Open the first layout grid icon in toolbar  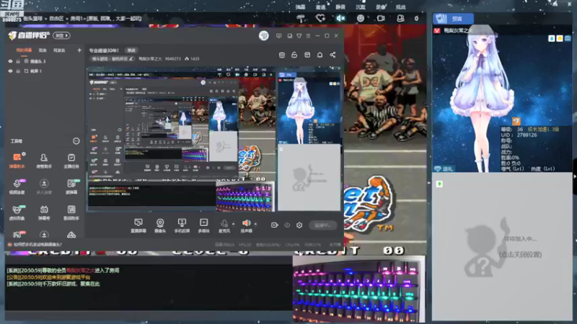click(x=282, y=55)
